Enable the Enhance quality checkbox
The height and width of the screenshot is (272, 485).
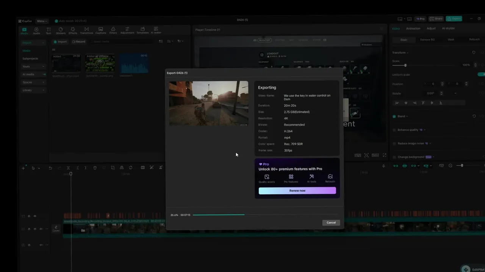point(394,130)
